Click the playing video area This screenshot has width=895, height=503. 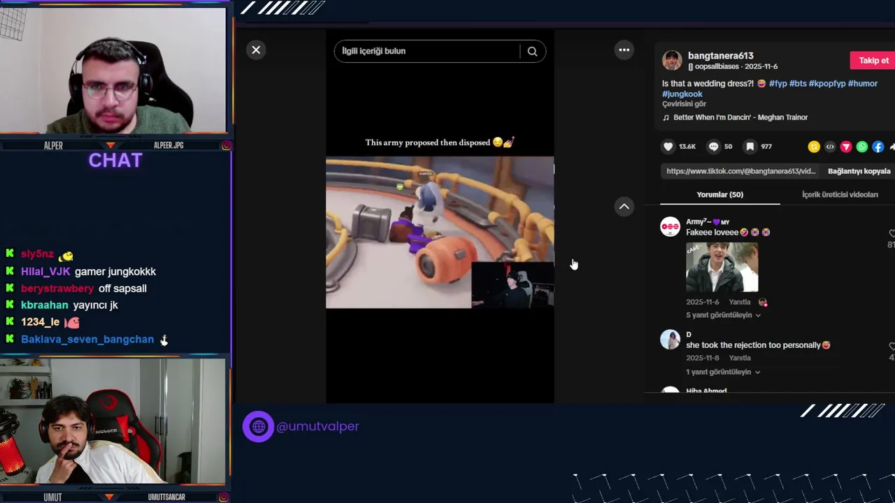440,232
